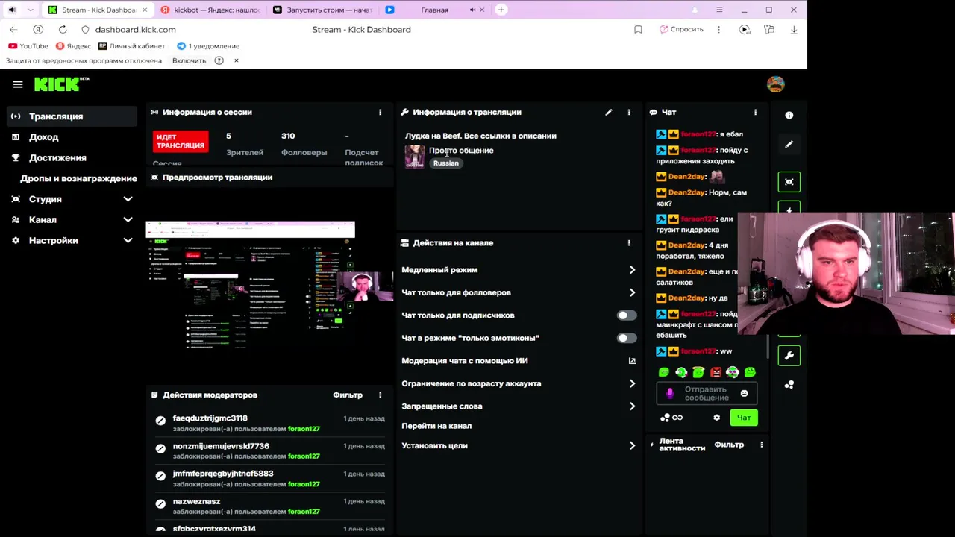
Task: Click Включить in protection banner
Action: pyautogui.click(x=189, y=60)
